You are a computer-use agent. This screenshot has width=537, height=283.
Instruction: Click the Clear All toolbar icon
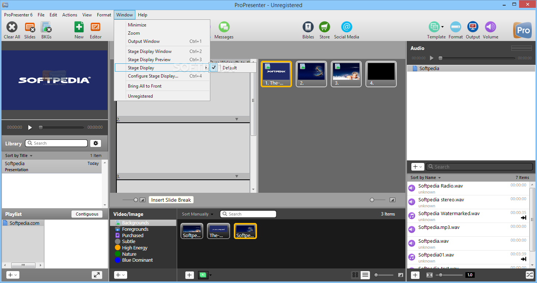12,27
